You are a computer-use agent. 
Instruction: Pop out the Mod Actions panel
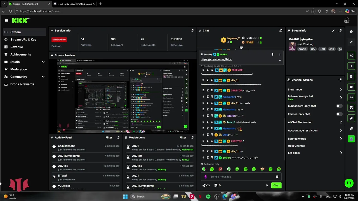pyautogui.click(x=192, y=138)
